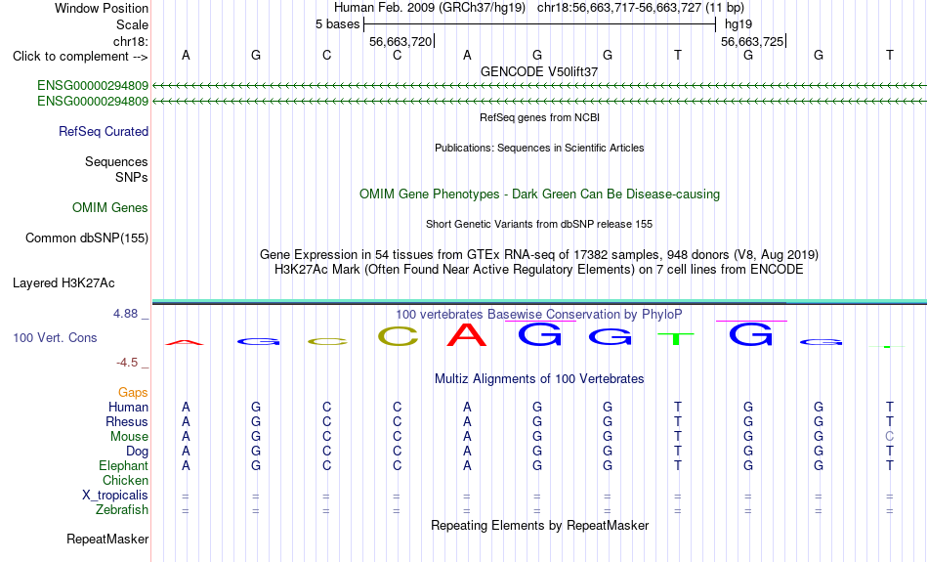The height and width of the screenshot is (562, 928).
Task: Select the lower ENSG00000294809 track label
Action: tap(93, 102)
